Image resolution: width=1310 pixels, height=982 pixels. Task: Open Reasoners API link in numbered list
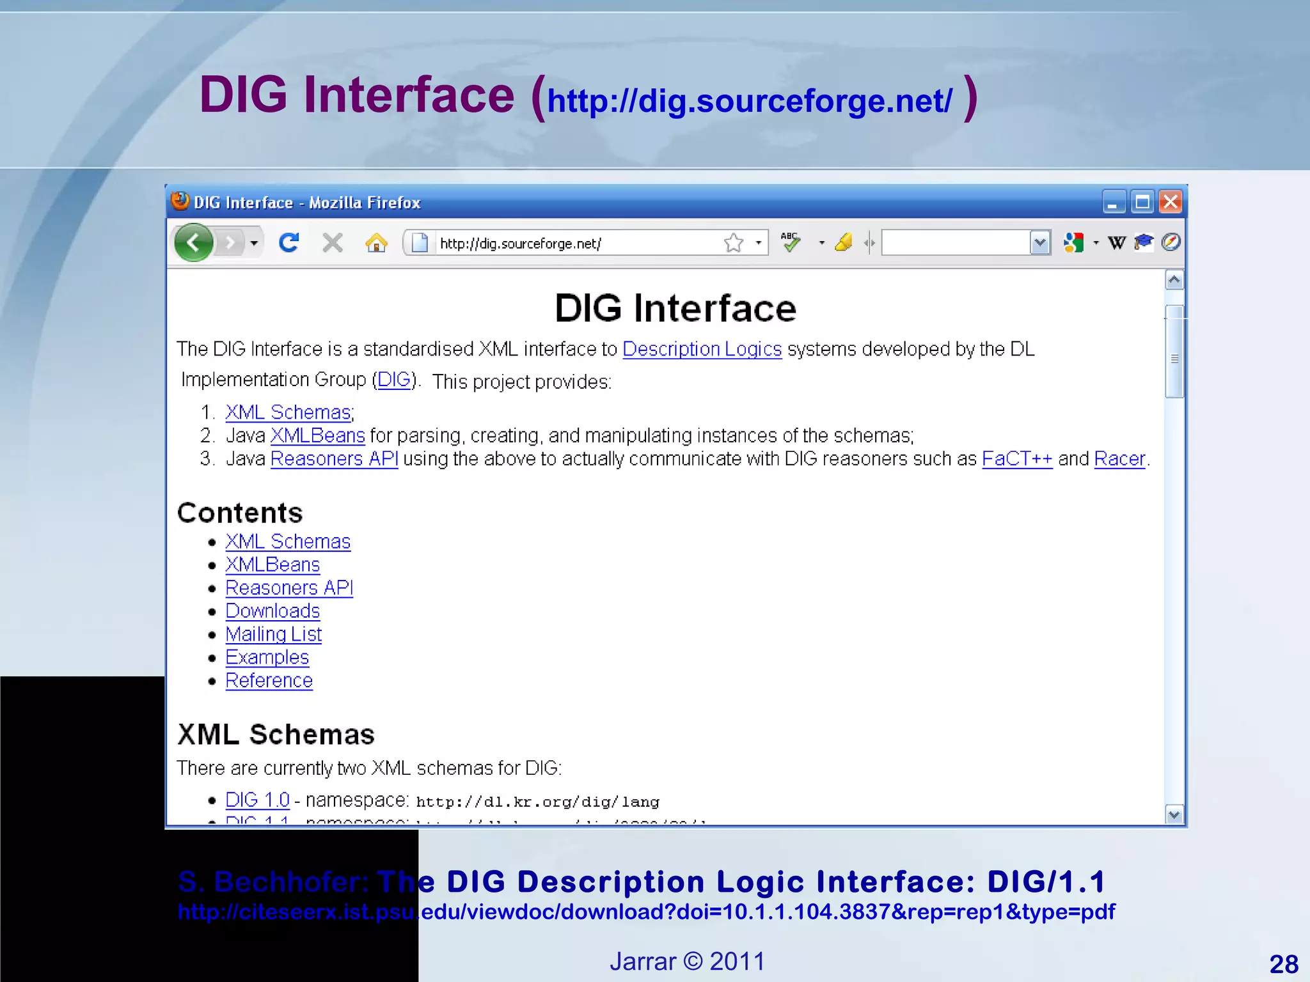tap(334, 458)
